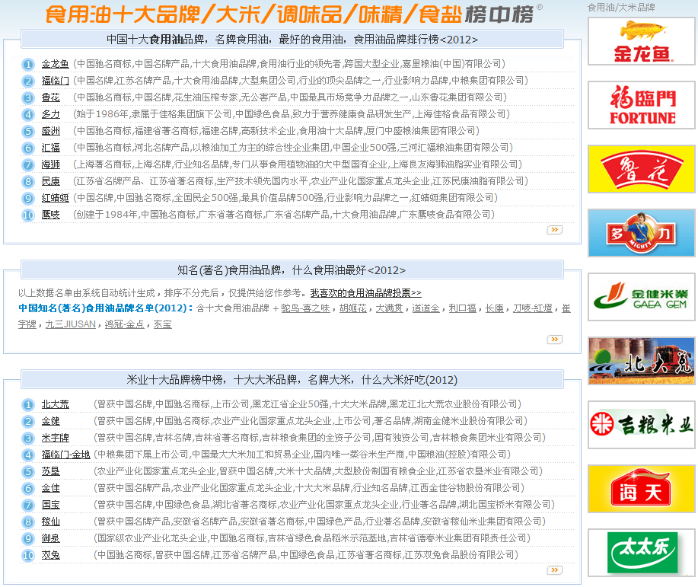Image resolution: width=698 pixels, height=587 pixels.
Task: Click the 鲁花 text link in the oil list
Action: (x=51, y=97)
